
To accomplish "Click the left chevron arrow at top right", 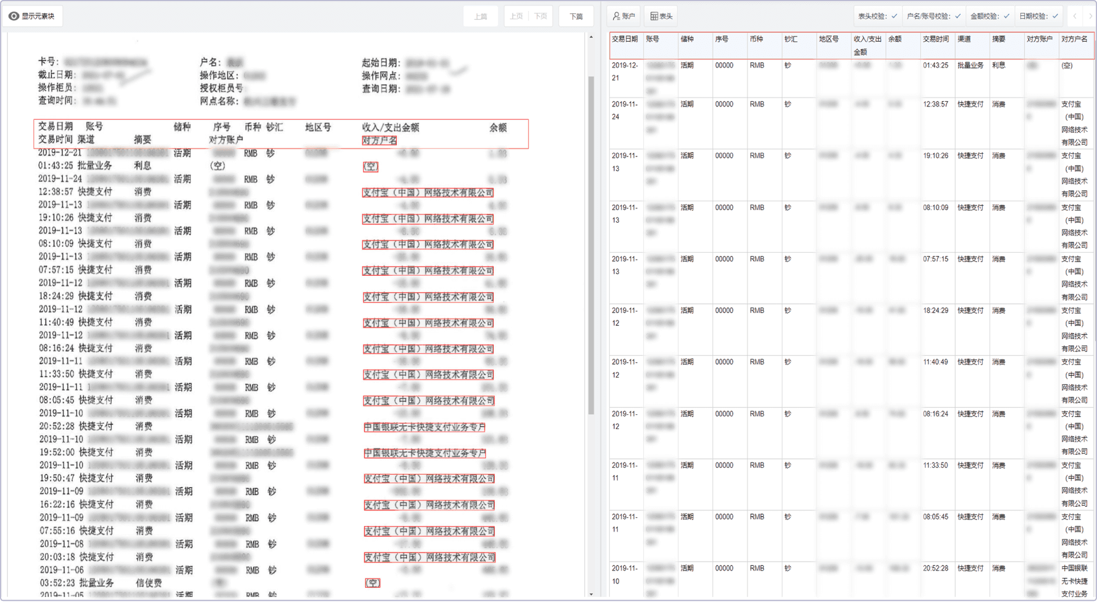I will click(x=1075, y=16).
